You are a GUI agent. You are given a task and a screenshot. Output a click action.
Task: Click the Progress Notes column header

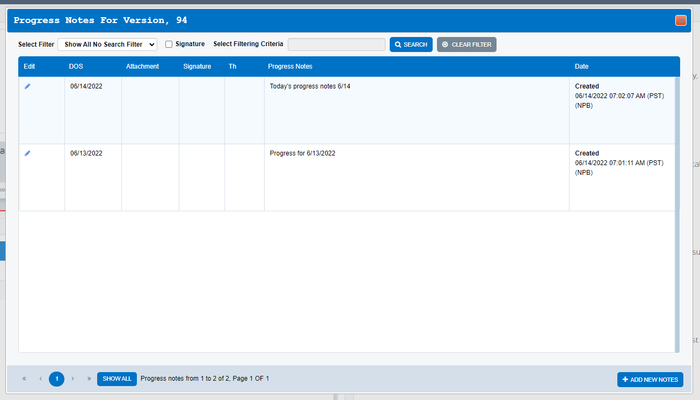tap(290, 66)
